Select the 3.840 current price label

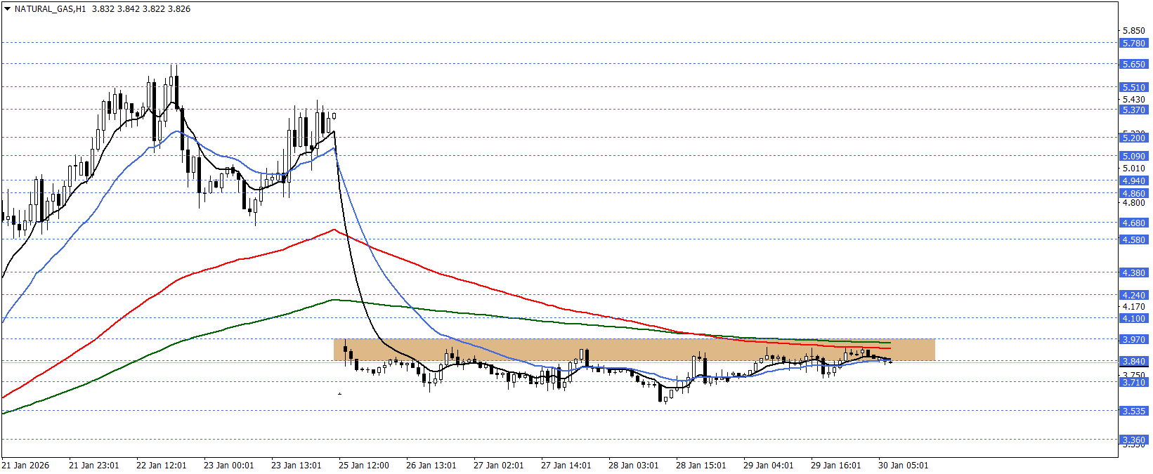click(x=1133, y=362)
